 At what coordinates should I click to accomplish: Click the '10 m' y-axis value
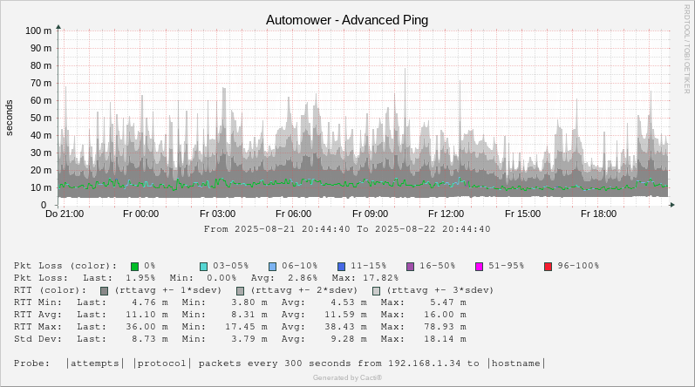click(x=41, y=187)
